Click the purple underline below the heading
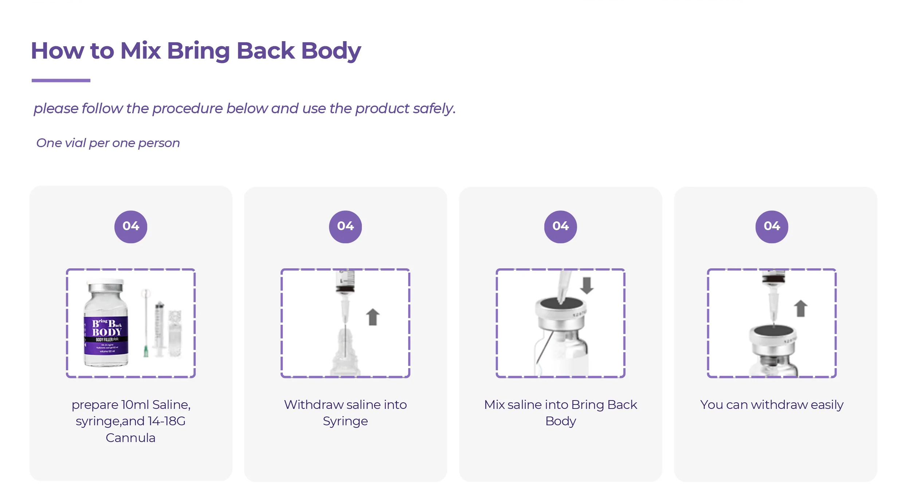Image resolution: width=904 pixels, height=501 pixels. (61, 80)
